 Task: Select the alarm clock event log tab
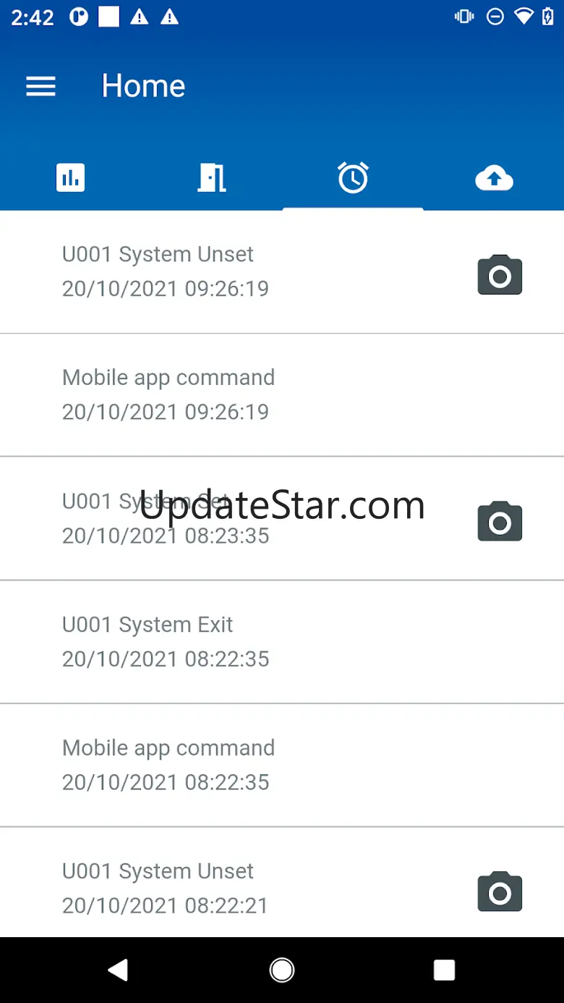point(353,177)
